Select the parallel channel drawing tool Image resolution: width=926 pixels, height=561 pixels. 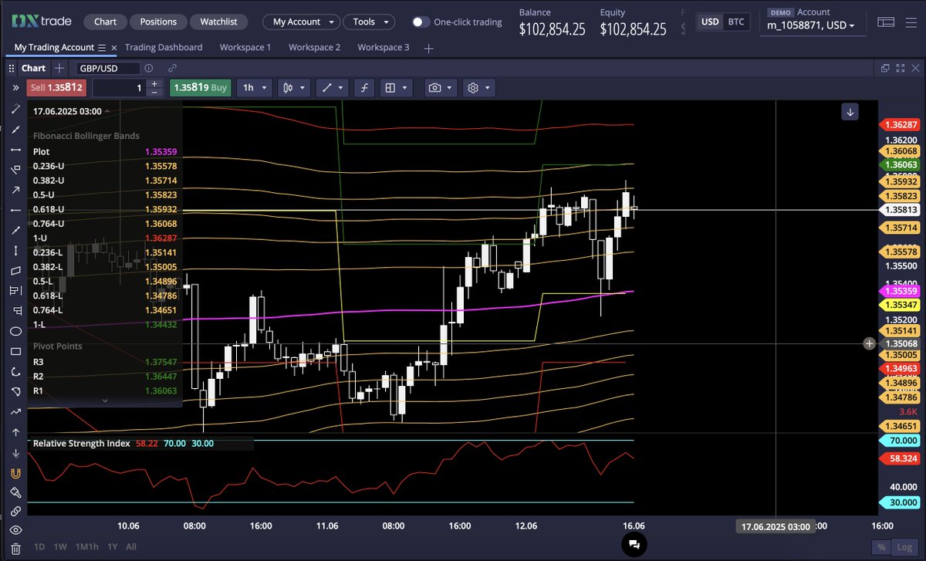pyautogui.click(x=15, y=271)
